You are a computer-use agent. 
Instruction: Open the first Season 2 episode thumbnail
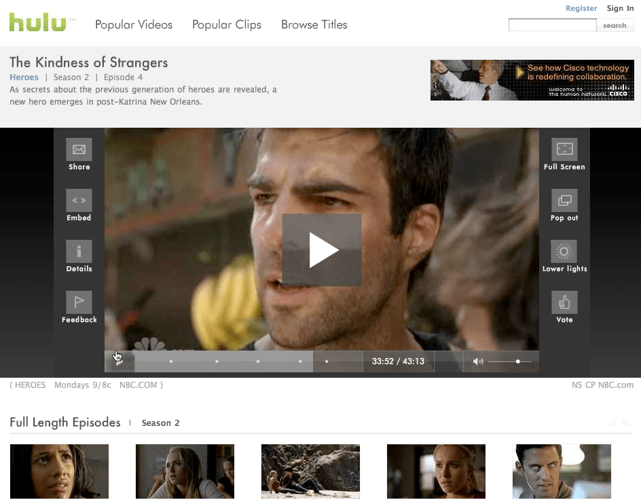point(59,471)
